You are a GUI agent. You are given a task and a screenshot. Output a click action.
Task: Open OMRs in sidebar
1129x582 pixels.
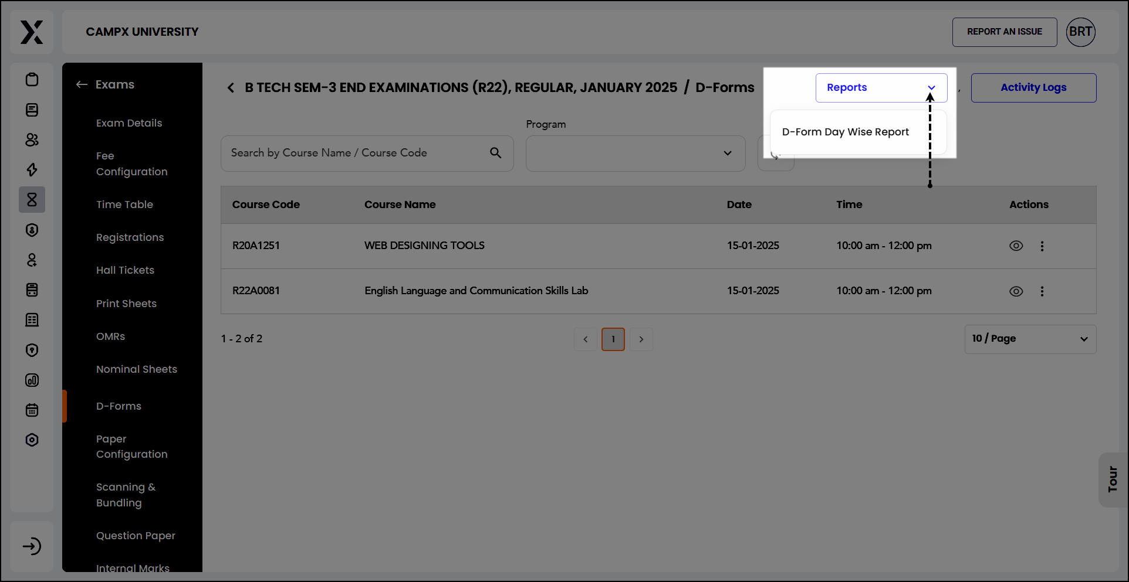tap(111, 336)
